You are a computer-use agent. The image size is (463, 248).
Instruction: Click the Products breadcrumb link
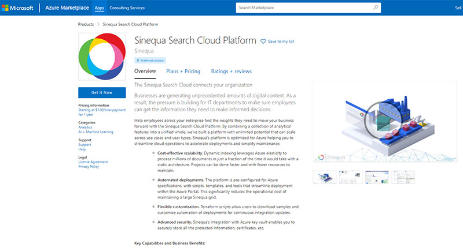click(86, 25)
